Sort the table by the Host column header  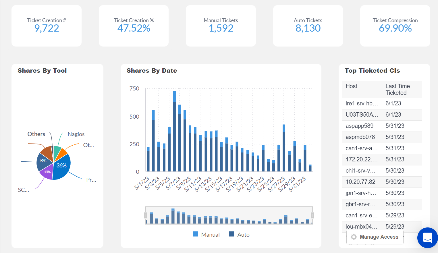click(x=351, y=86)
